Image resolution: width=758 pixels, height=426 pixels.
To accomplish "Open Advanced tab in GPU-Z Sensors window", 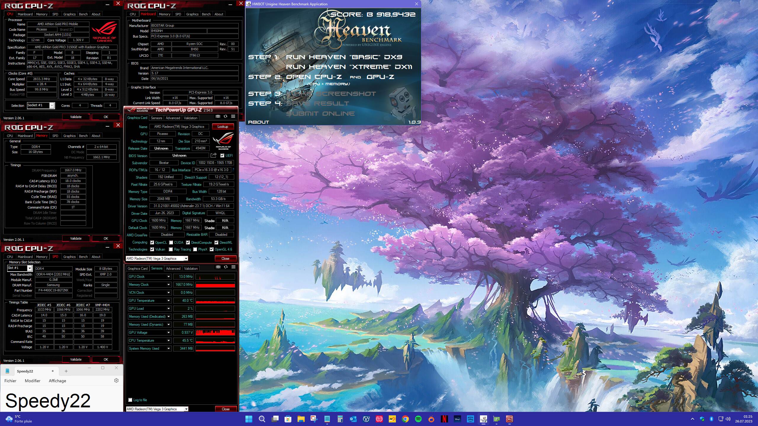I will 173,269.
